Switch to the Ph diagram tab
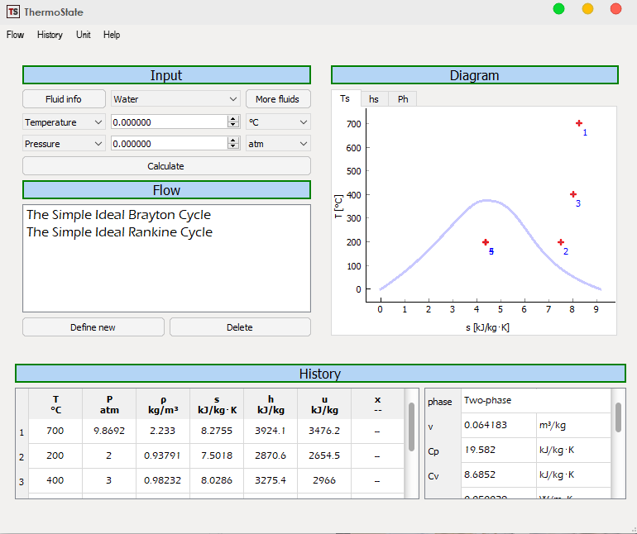 (x=403, y=99)
